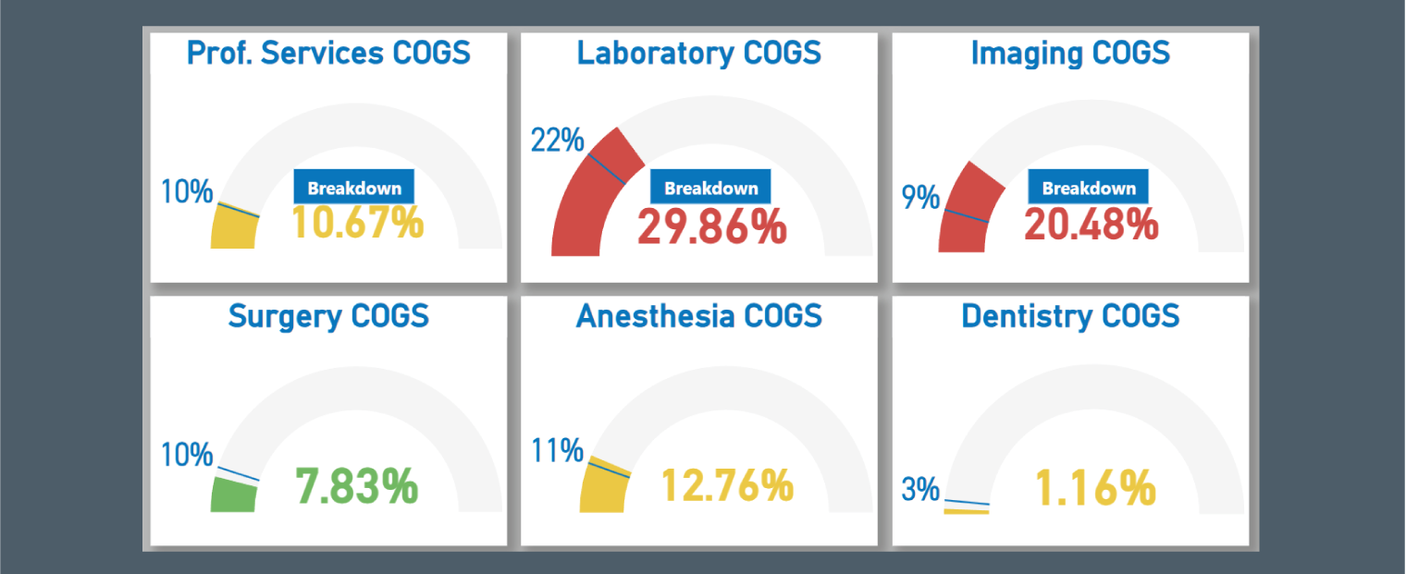The width and height of the screenshot is (1406, 574).
Task: Click the 20.48% Imaging value
Action: click(1091, 224)
